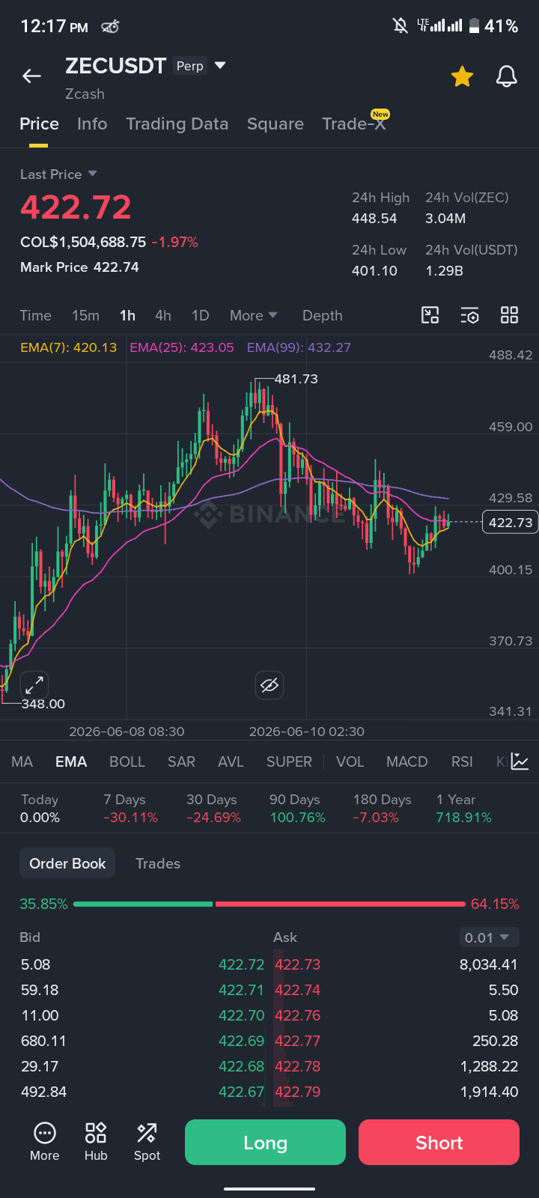Tap the EMA(7): 420.13 label
The image size is (539, 1198).
click(x=69, y=347)
